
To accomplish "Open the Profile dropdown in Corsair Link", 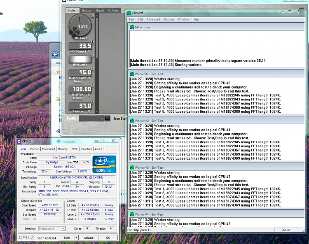I will pyautogui.click(x=91, y=118).
